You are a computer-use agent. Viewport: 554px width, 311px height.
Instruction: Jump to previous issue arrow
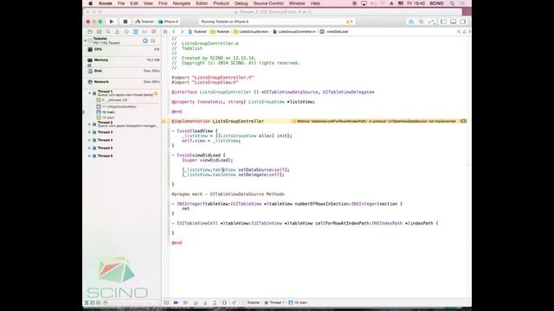tap(459, 32)
